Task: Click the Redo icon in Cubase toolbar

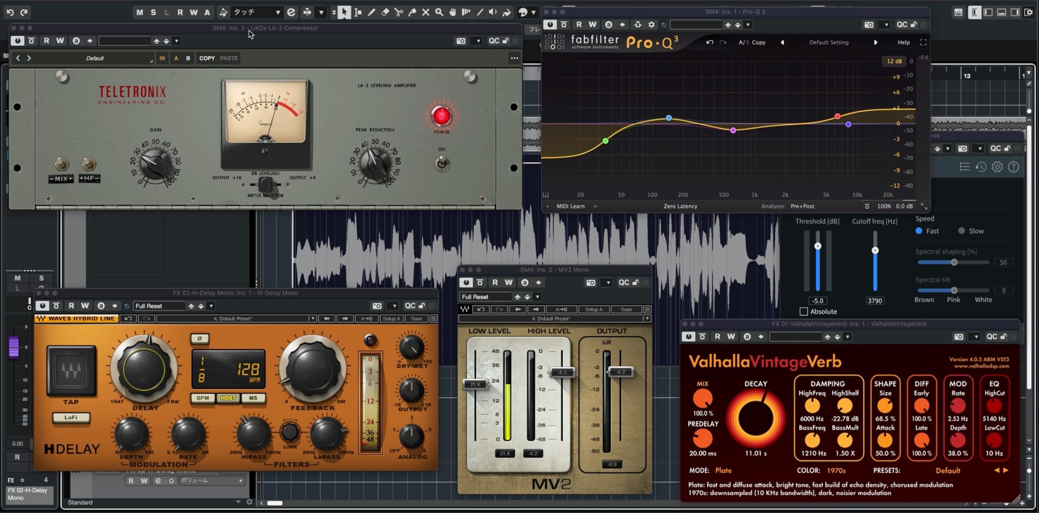Action: click(24, 12)
